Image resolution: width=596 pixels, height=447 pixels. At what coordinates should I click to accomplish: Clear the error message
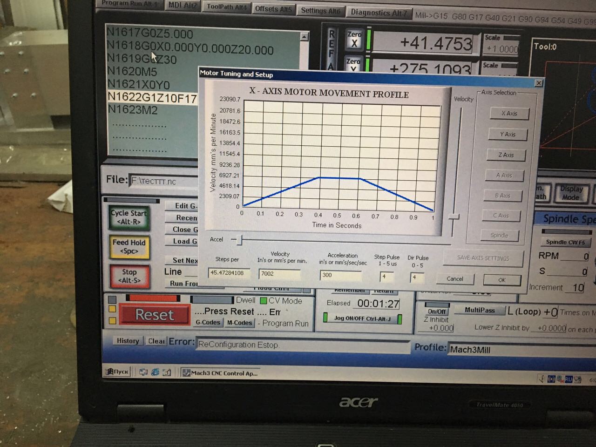click(156, 341)
